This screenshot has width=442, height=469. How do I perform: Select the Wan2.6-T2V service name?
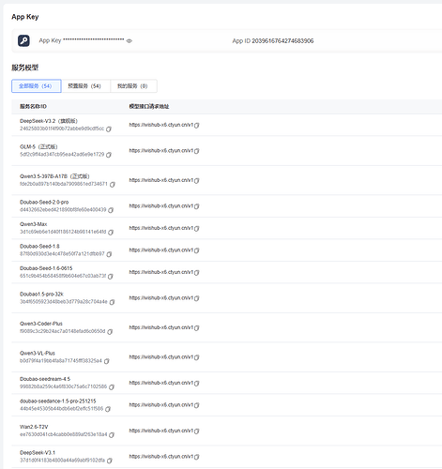[34, 427]
